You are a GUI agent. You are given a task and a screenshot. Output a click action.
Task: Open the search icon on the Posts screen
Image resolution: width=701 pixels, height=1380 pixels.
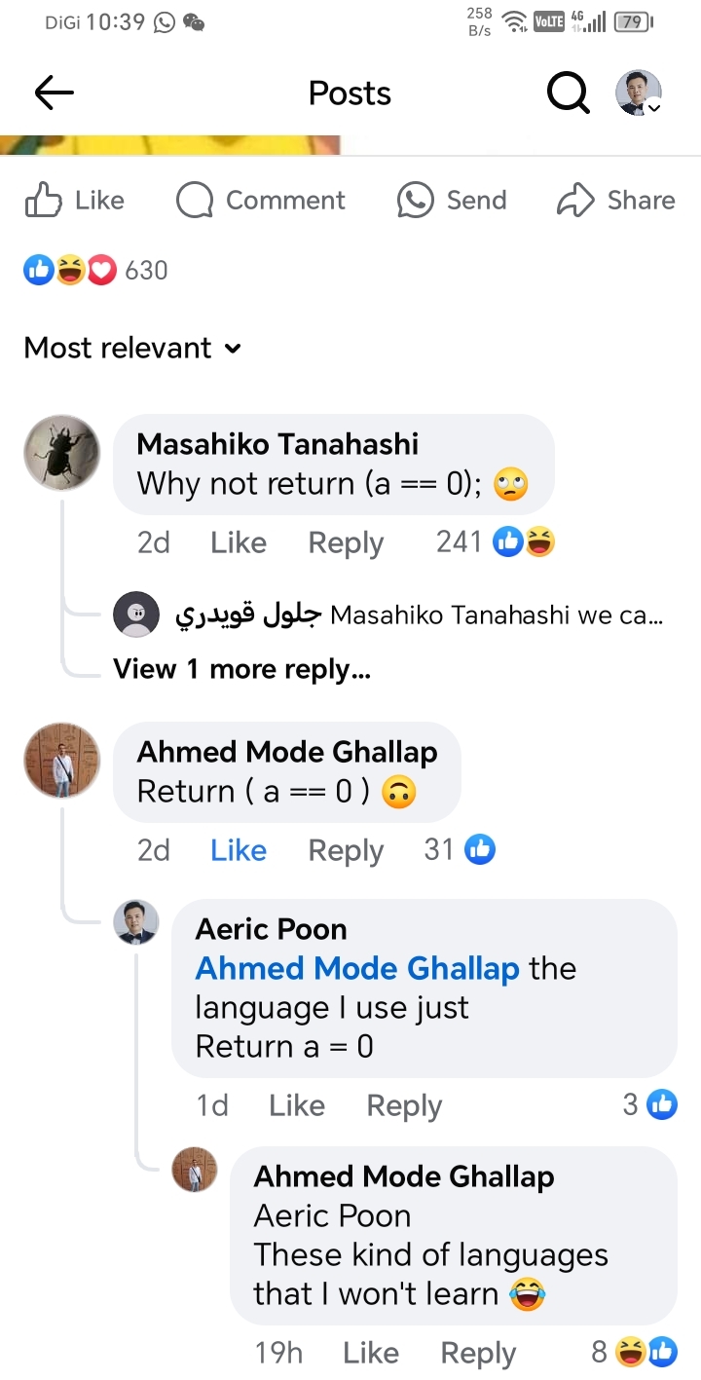click(x=569, y=93)
